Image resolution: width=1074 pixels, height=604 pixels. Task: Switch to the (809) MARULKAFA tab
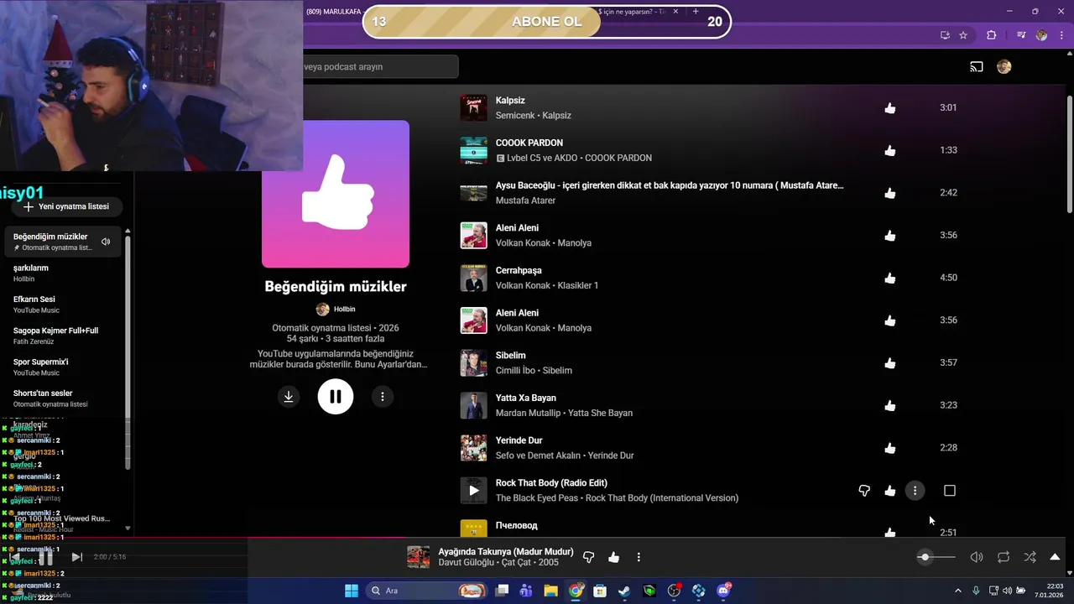coord(333,12)
